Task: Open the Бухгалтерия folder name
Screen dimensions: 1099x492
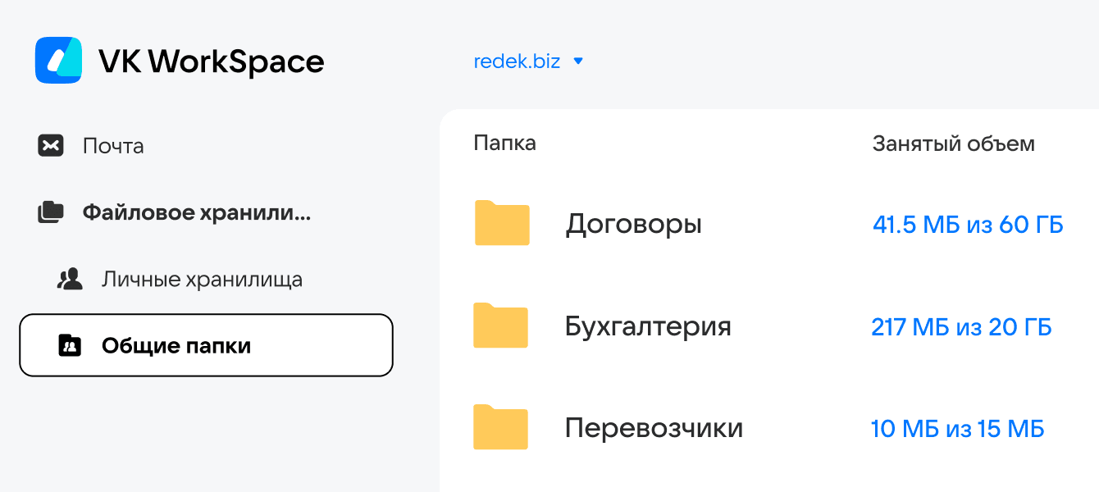Action: [x=648, y=326]
